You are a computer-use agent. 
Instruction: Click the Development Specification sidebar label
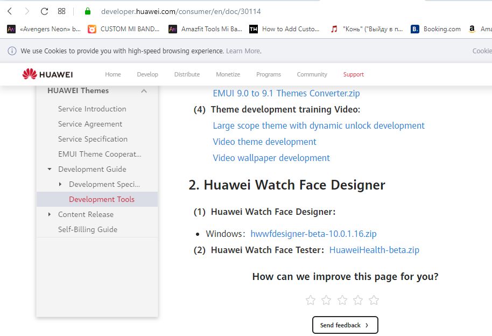(x=104, y=184)
